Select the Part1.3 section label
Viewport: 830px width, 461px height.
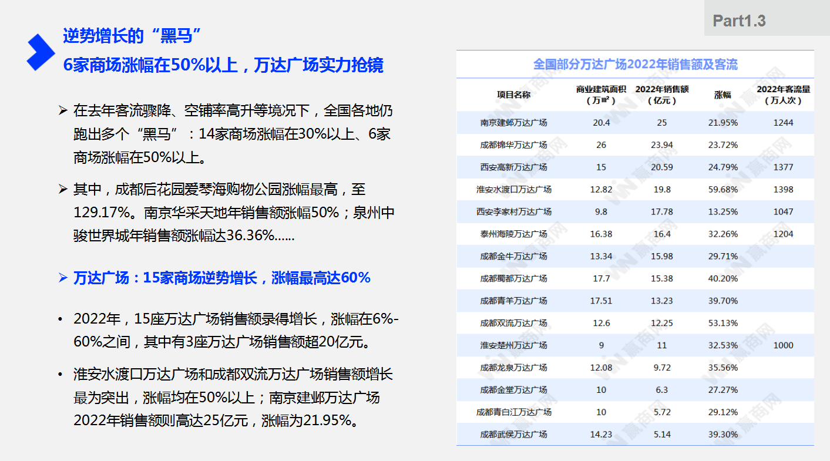739,21
